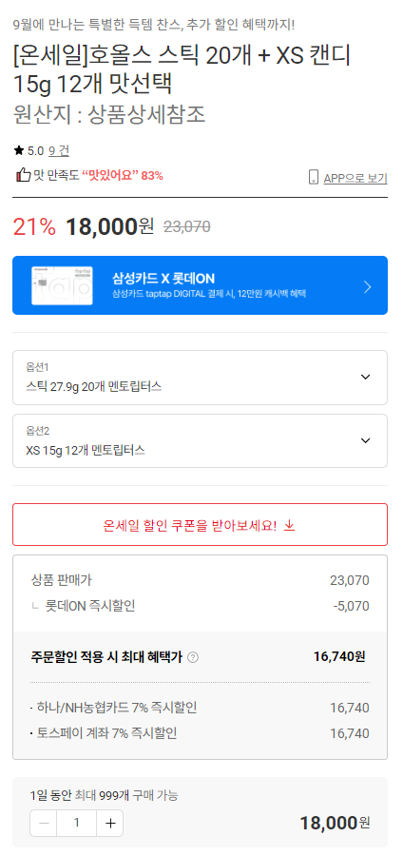Open the question mark help for 최대 혜택가

(193, 657)
